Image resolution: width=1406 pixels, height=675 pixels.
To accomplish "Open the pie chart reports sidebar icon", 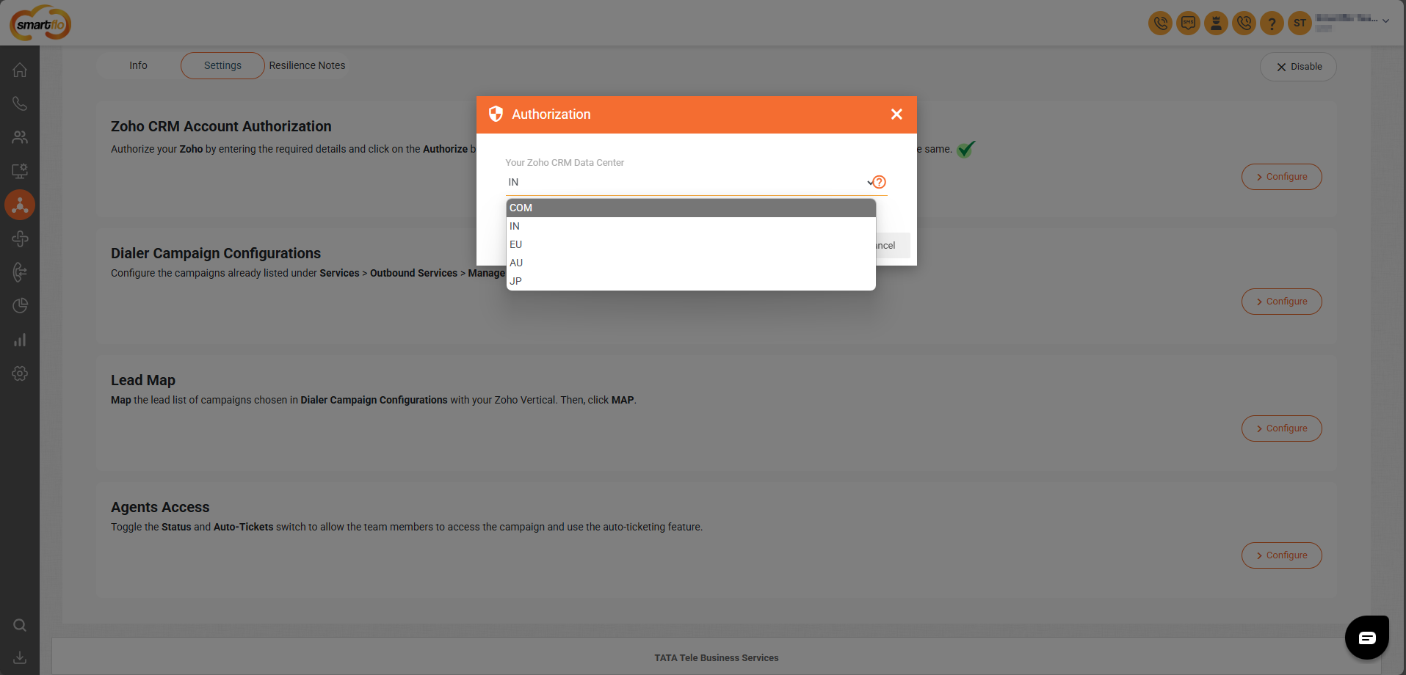I will (20, 306).
